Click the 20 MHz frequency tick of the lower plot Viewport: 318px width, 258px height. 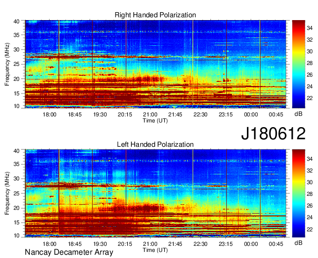tap(16, 208)
